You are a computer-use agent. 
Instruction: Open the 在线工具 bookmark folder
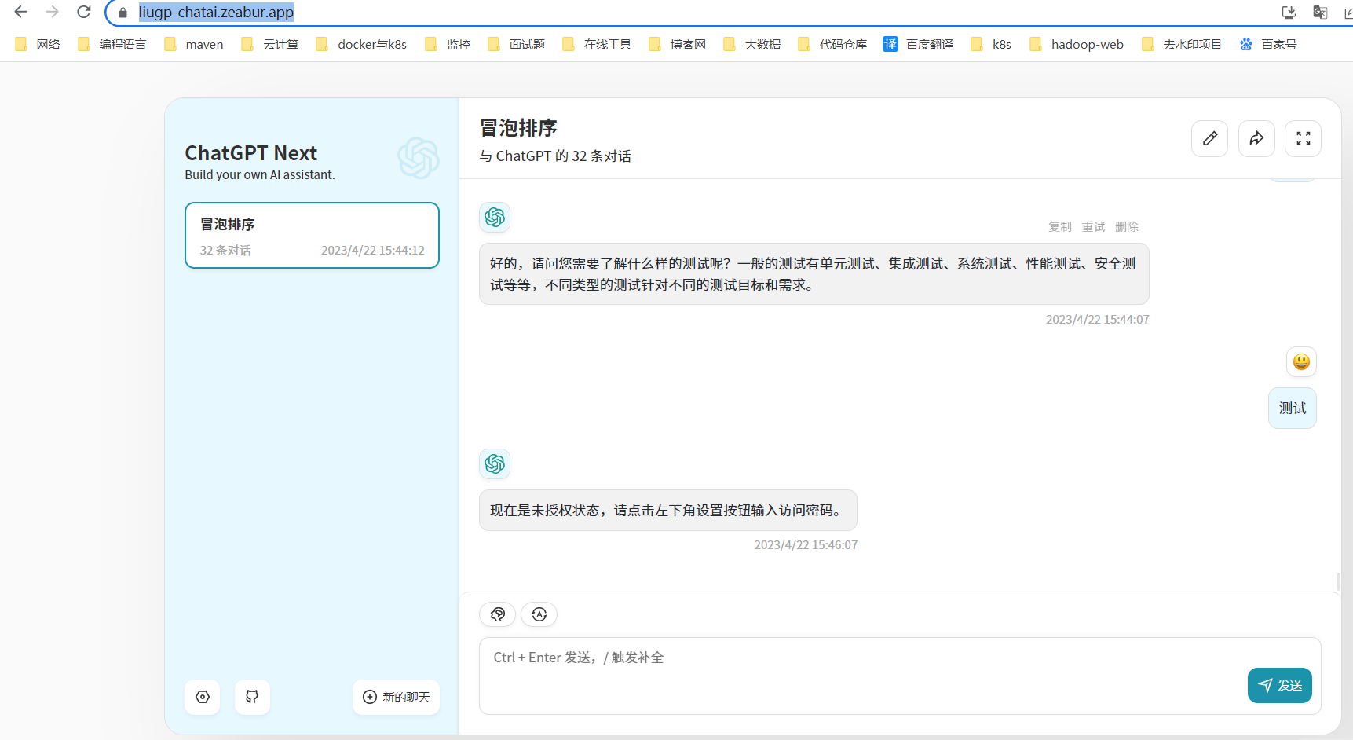click(x=597, y=44)
